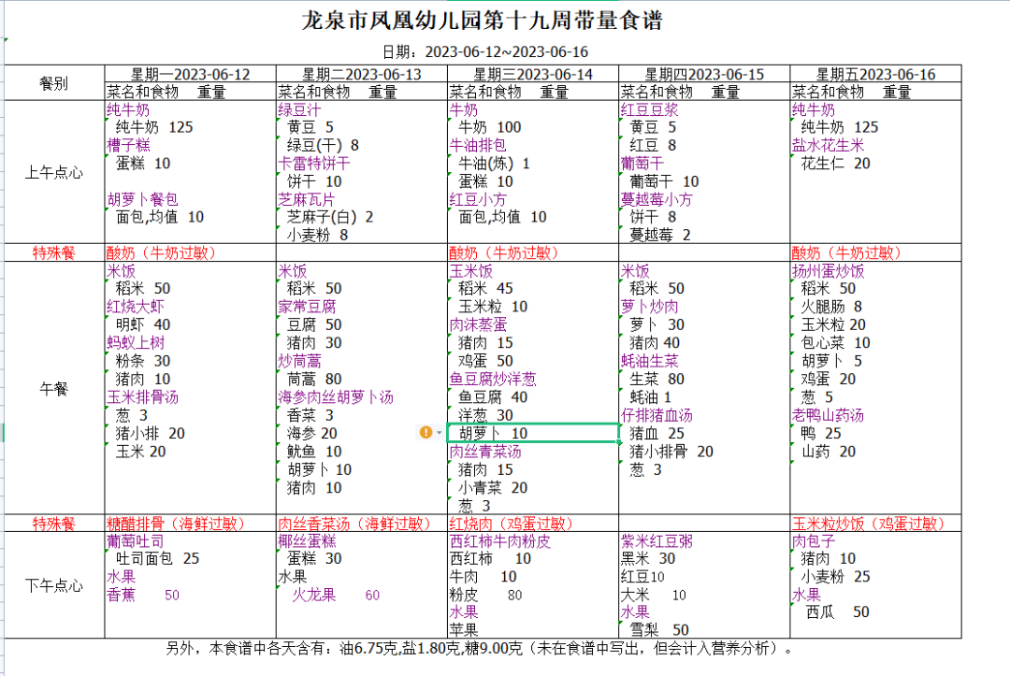Click the 芝麻瓦片 dish name

306,199
